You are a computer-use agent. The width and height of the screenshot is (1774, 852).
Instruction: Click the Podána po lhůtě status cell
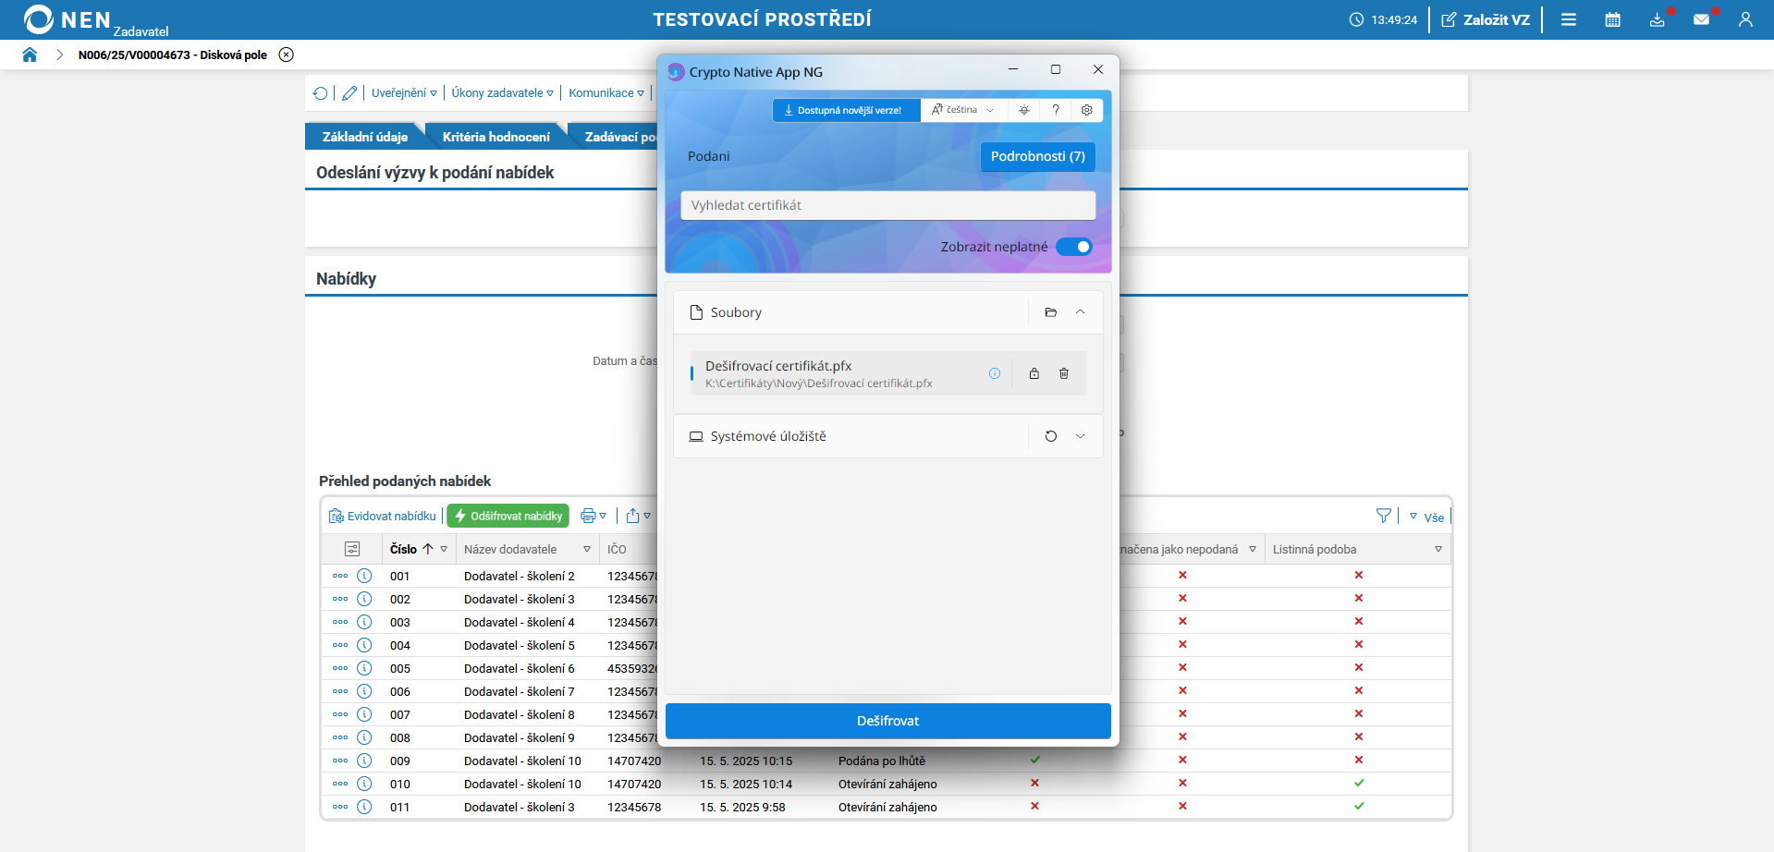tap(882, 761)
